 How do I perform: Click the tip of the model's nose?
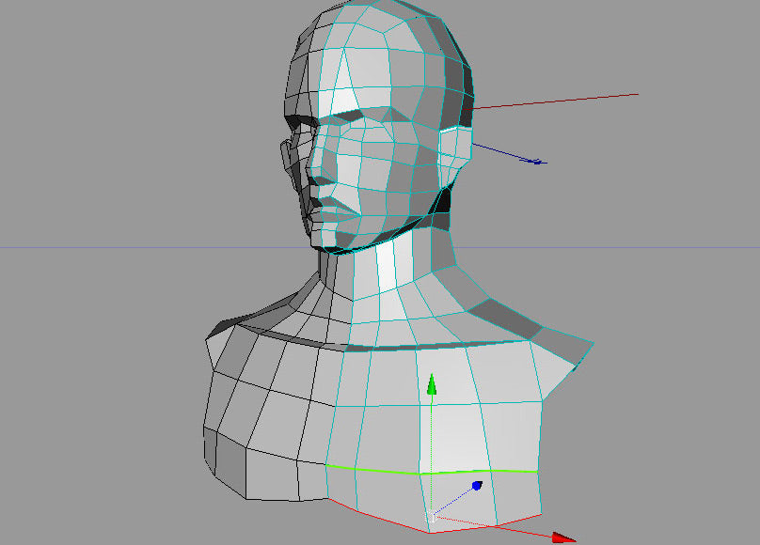313,174
